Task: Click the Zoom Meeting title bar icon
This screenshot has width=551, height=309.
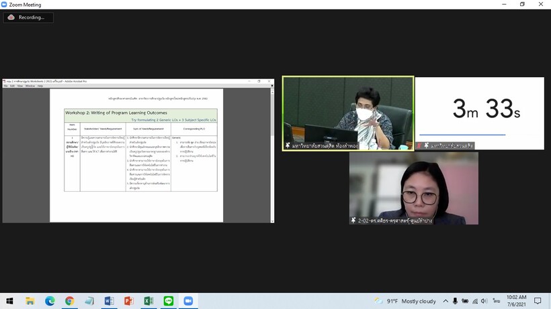Action: (x=4, y=5)
